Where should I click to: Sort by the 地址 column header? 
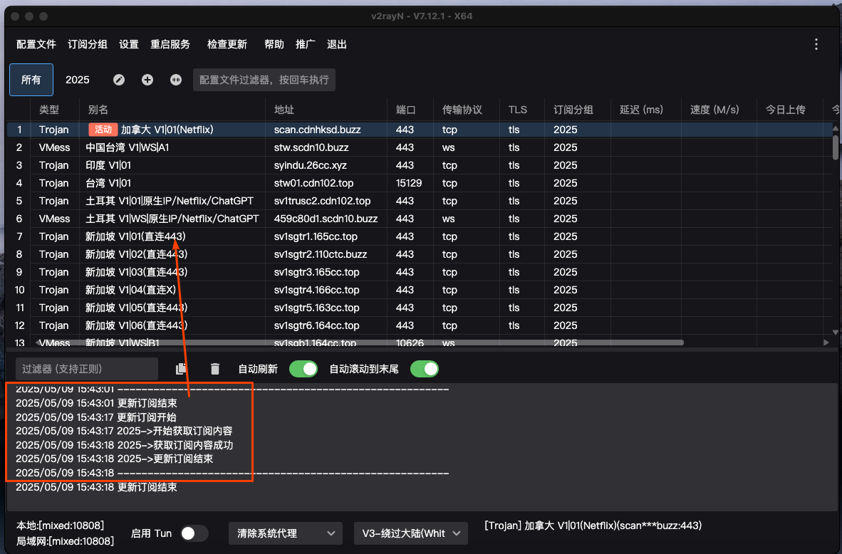coord(326,110)
